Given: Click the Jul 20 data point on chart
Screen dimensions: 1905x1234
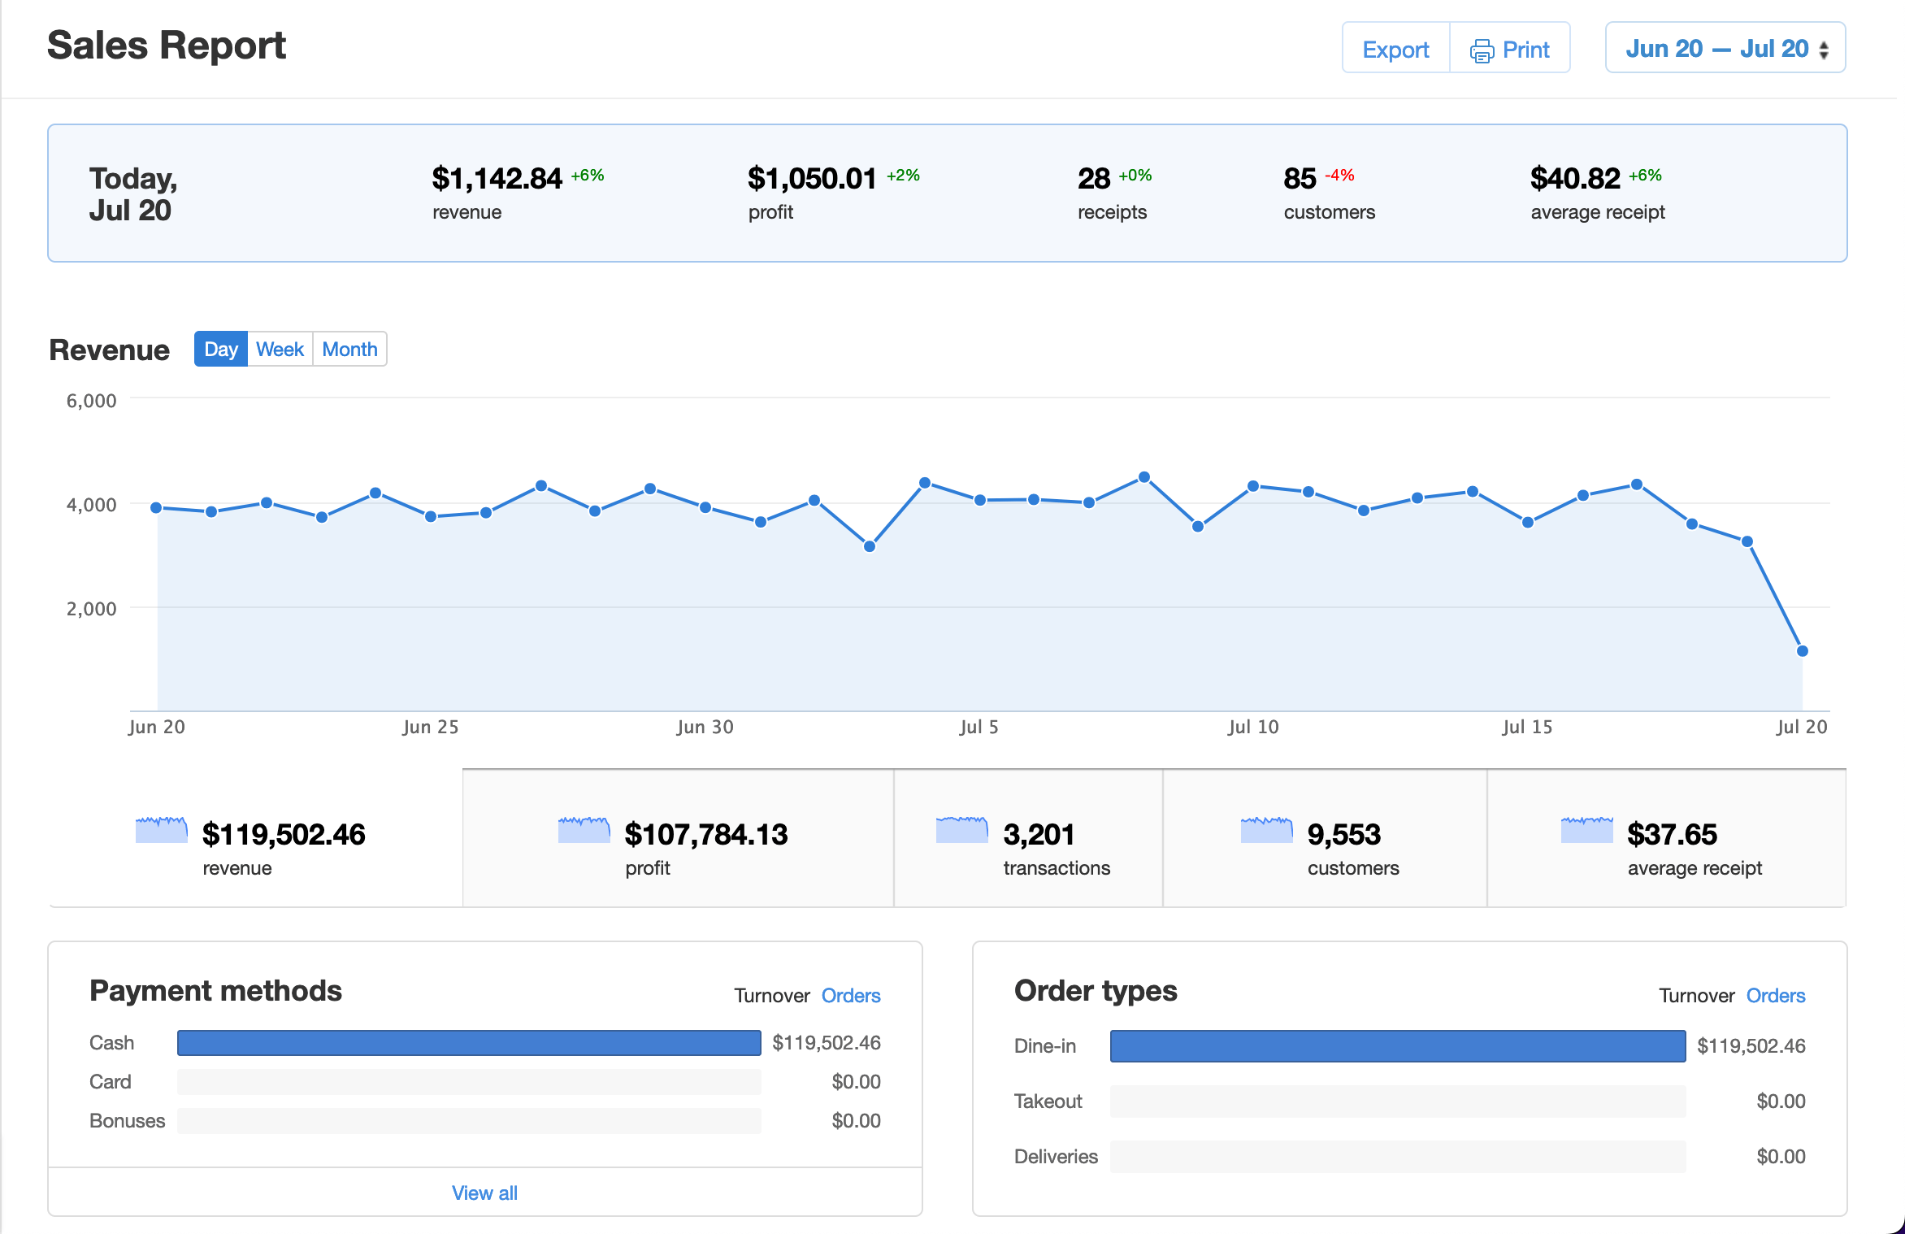Looking at the screenshot, I should pyautogui.click(x=1802, y=650).
